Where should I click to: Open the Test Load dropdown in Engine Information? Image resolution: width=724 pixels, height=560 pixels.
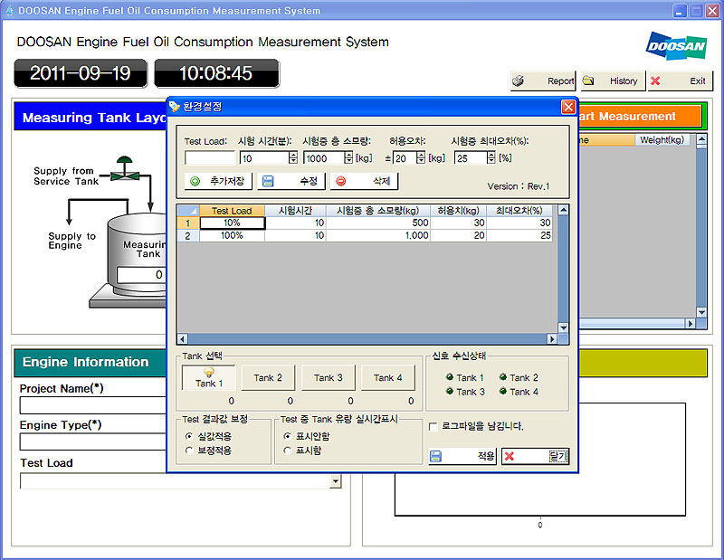[335, 481]
